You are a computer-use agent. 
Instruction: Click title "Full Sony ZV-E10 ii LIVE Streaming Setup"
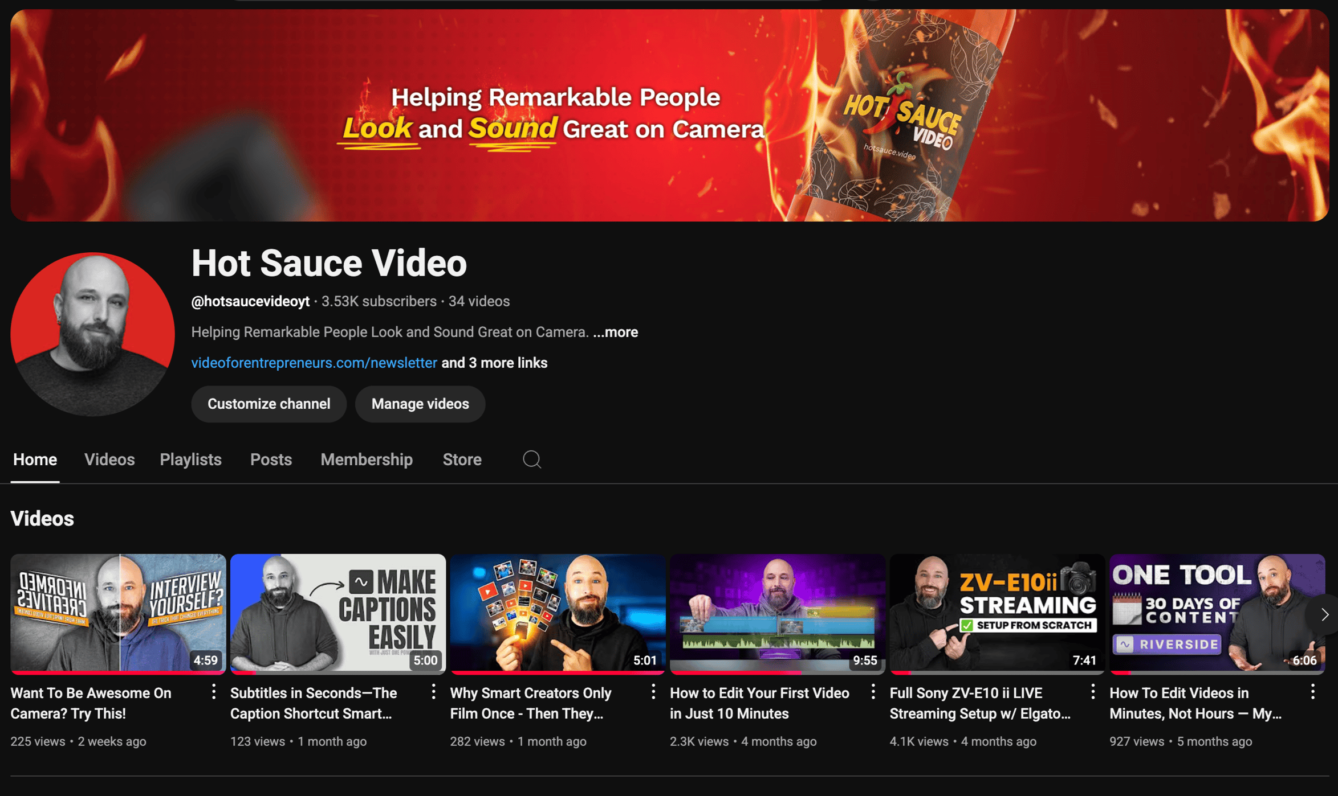980,703
